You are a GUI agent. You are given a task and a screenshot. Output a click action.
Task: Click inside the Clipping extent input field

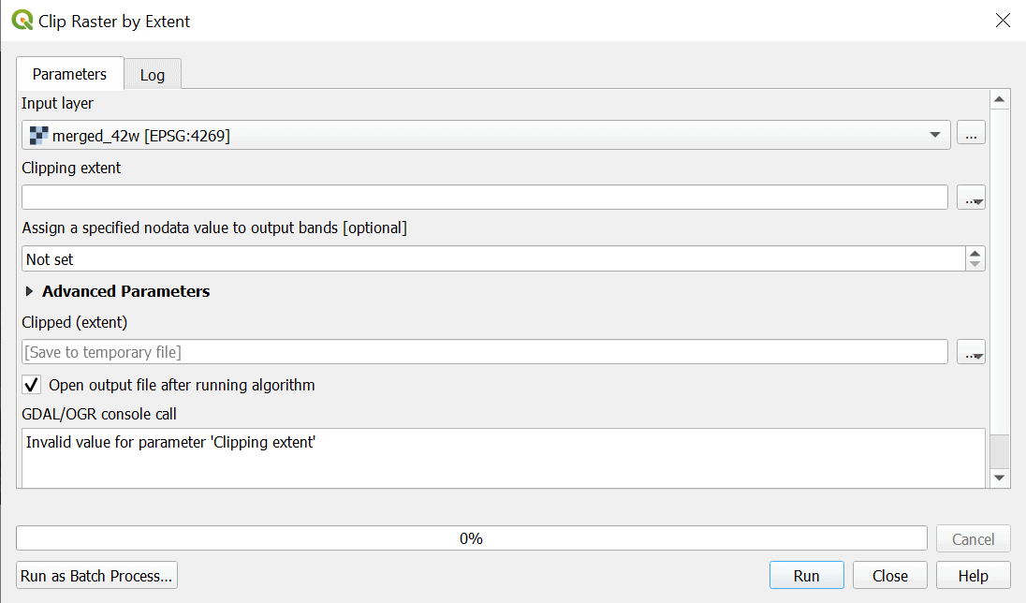[x=468, y=197]
